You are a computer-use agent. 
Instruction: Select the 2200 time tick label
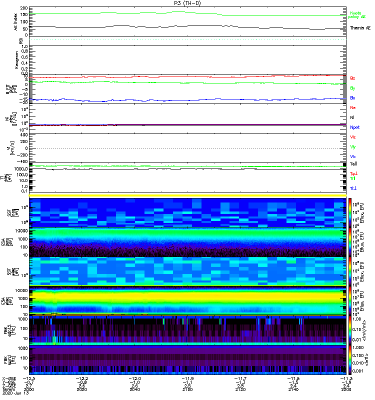346,389
